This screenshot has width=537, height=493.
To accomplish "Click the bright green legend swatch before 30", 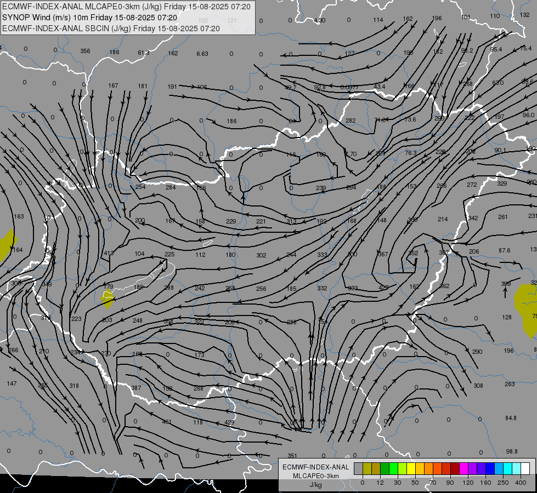I will (x=393, y=468).
